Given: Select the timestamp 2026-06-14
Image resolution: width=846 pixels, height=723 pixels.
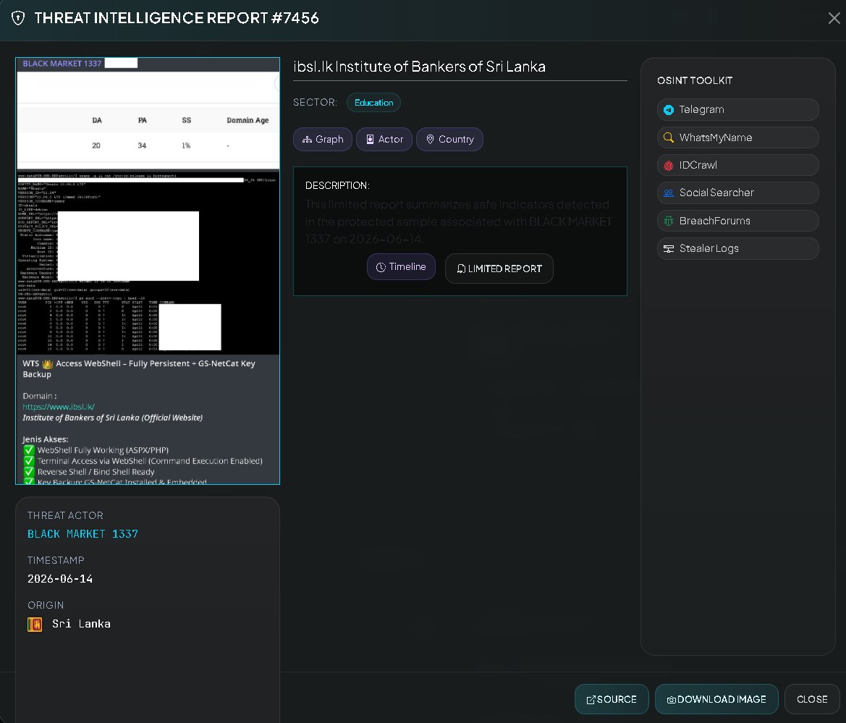Looking at the screenshot, I should pos(60,578).
